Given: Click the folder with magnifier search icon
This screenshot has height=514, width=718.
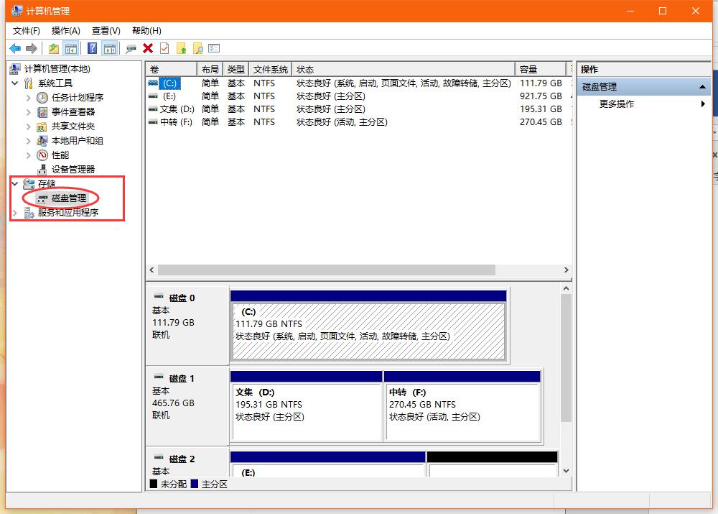Looking at the screenshot, I should tap(198, 48).
